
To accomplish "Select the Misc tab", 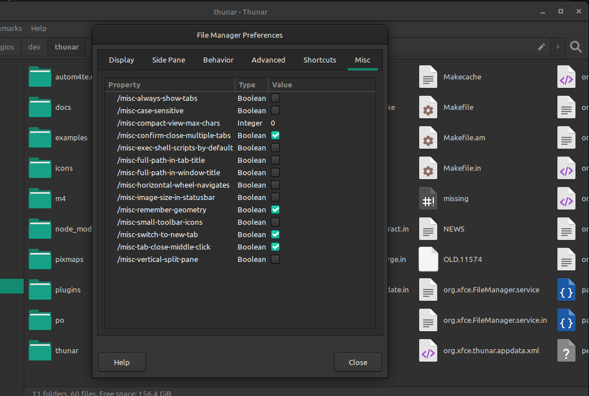I will coord(363,60).
